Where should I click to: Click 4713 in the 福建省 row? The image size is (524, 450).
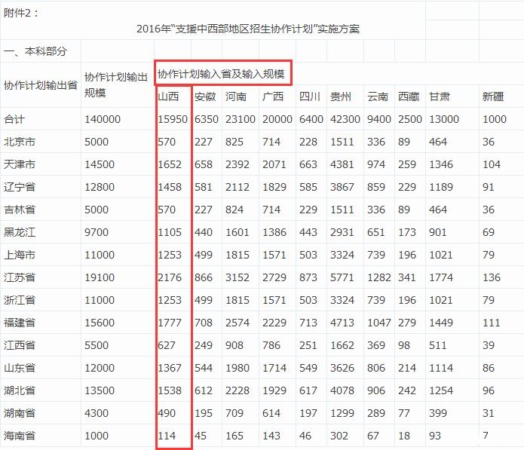tap(342, 323)
